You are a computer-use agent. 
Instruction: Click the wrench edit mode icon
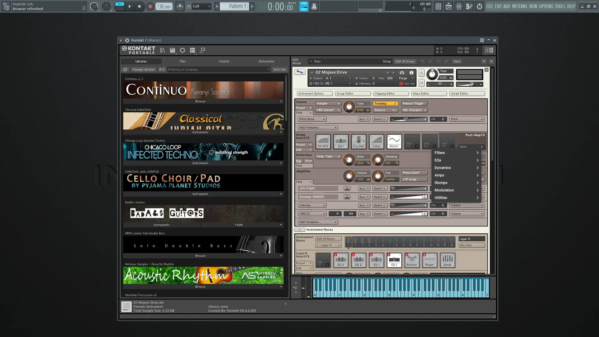(299, 72)
